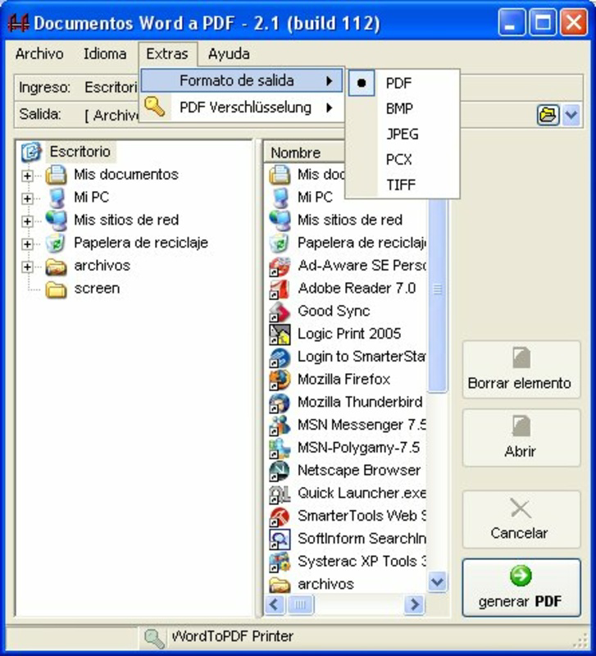The width and height of the screenshot is (596, 656).
Task: Click the WordToPDF Printer status text
Action: [x=233, y=637]
